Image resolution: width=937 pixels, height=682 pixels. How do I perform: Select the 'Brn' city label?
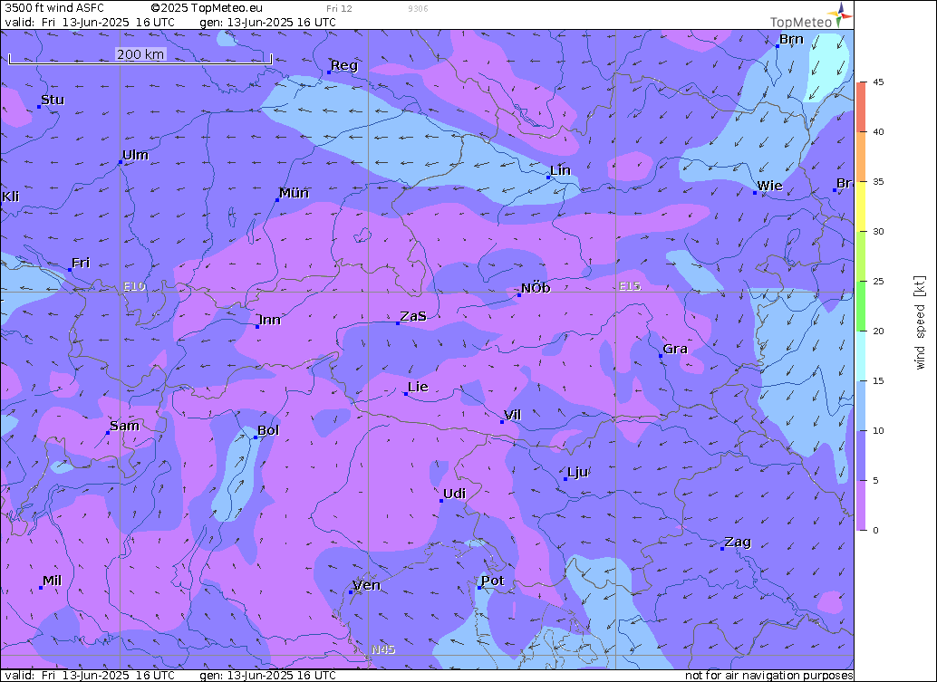point(791,39)
